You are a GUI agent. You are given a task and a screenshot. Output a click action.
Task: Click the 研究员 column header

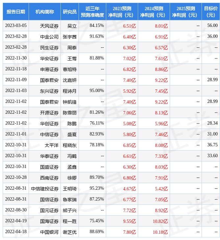[70, 12]
